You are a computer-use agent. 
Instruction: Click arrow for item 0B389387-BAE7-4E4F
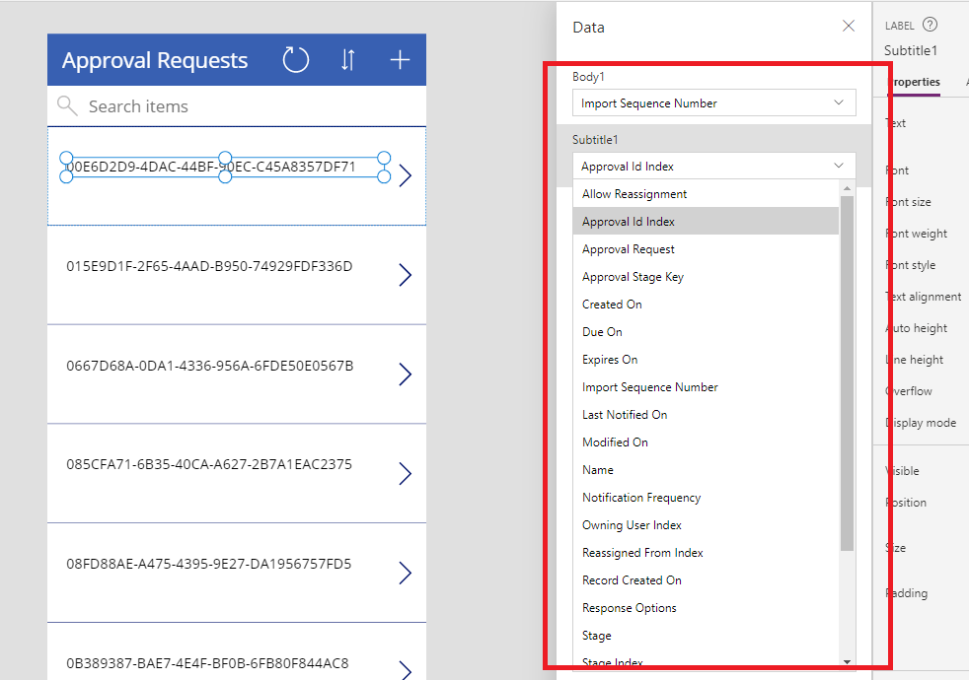pos(406,669)
